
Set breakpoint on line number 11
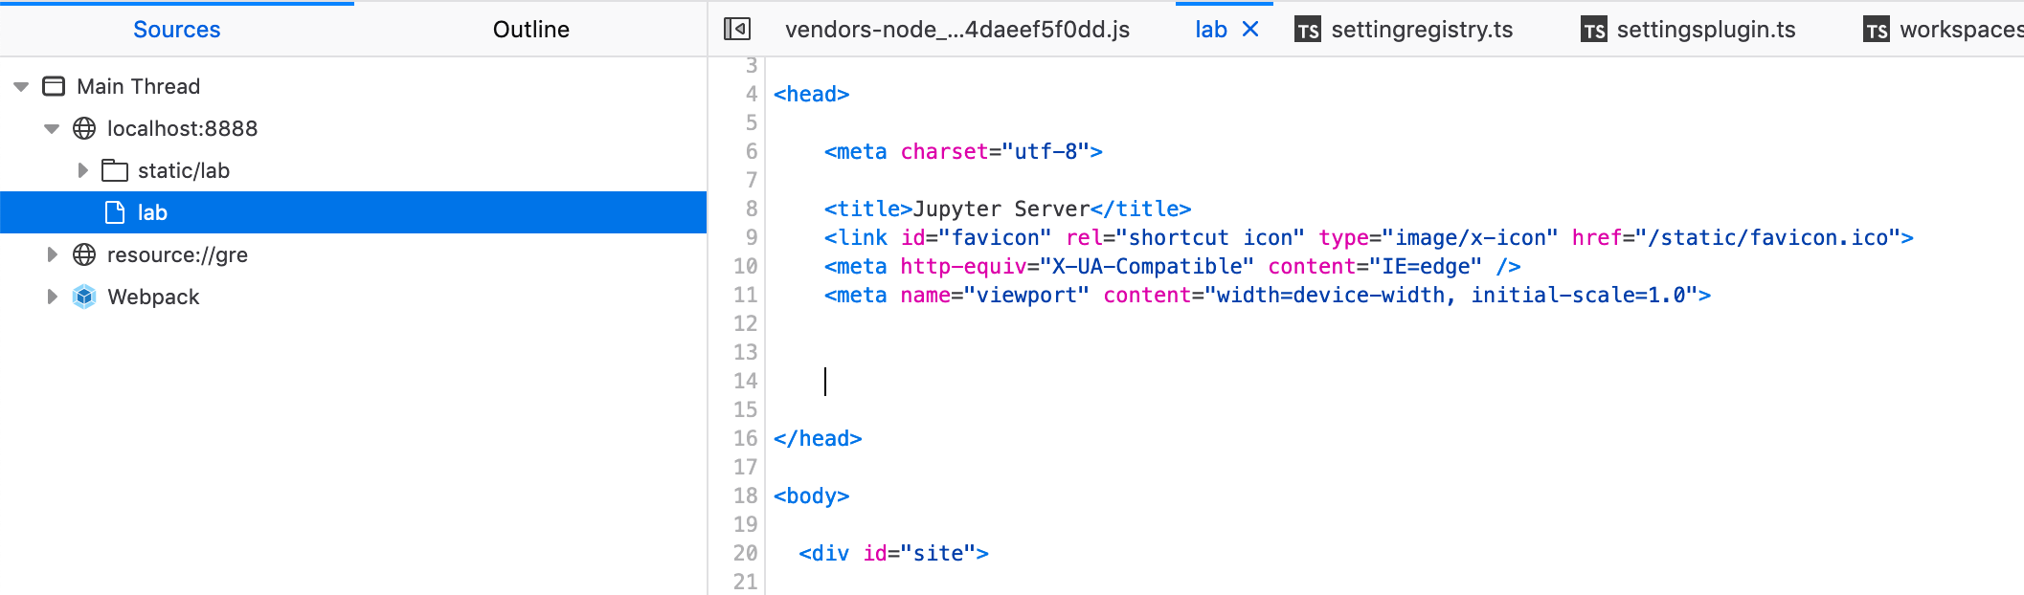click(746, 295)
